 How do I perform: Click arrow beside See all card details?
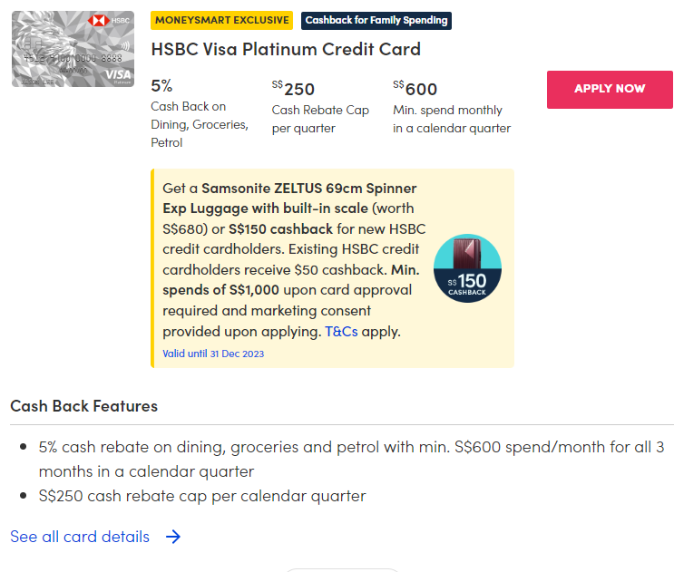(173, 537)
